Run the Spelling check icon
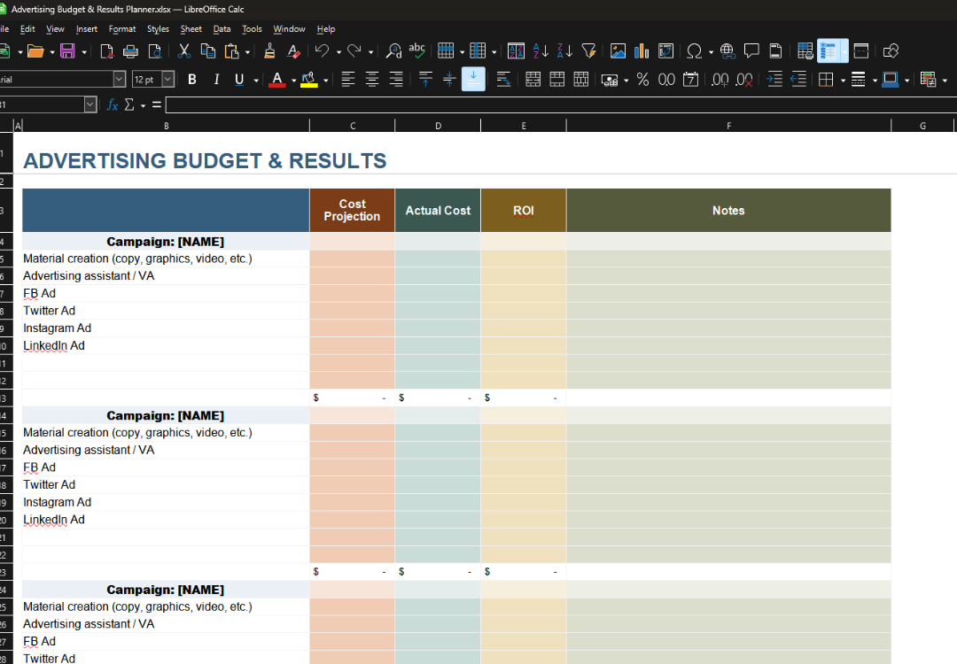The image size is (957, 664). click(417, 51)
